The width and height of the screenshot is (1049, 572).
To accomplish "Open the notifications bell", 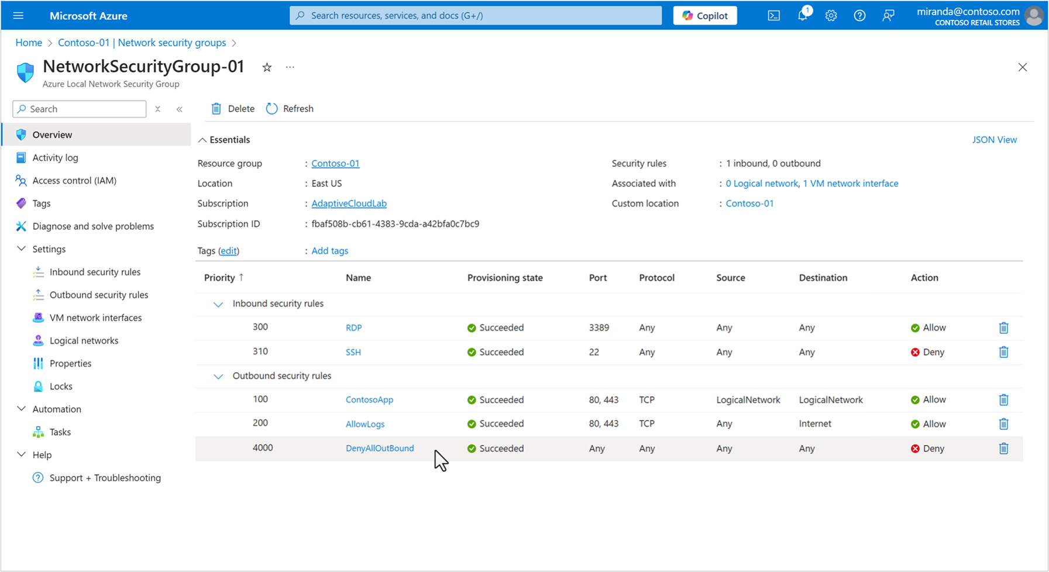I will 802,15.
